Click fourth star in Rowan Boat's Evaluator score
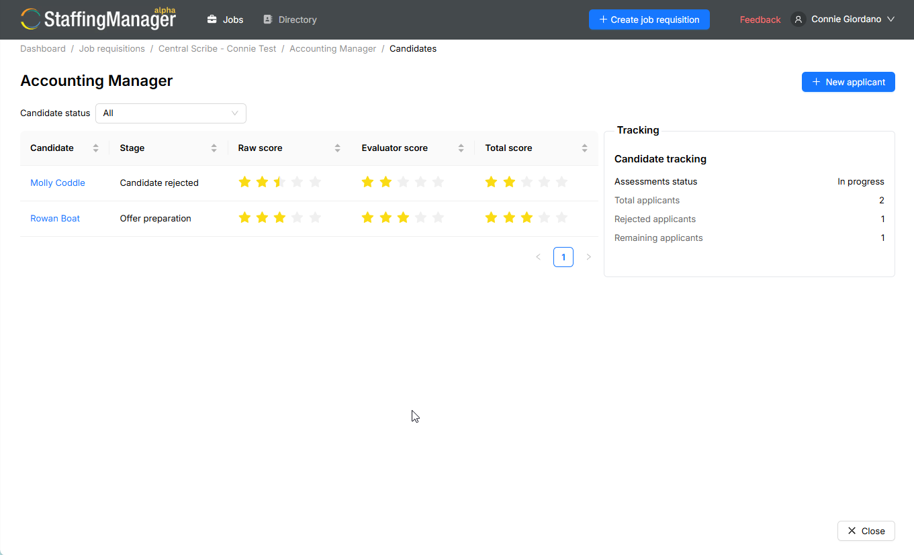The width and height of the screenshot is (914, 555). (x=420, y=217)
